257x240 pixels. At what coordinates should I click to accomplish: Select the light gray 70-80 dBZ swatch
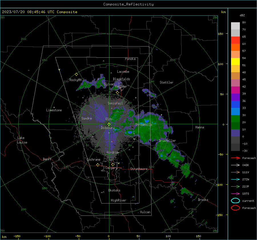tap(235, 26)
